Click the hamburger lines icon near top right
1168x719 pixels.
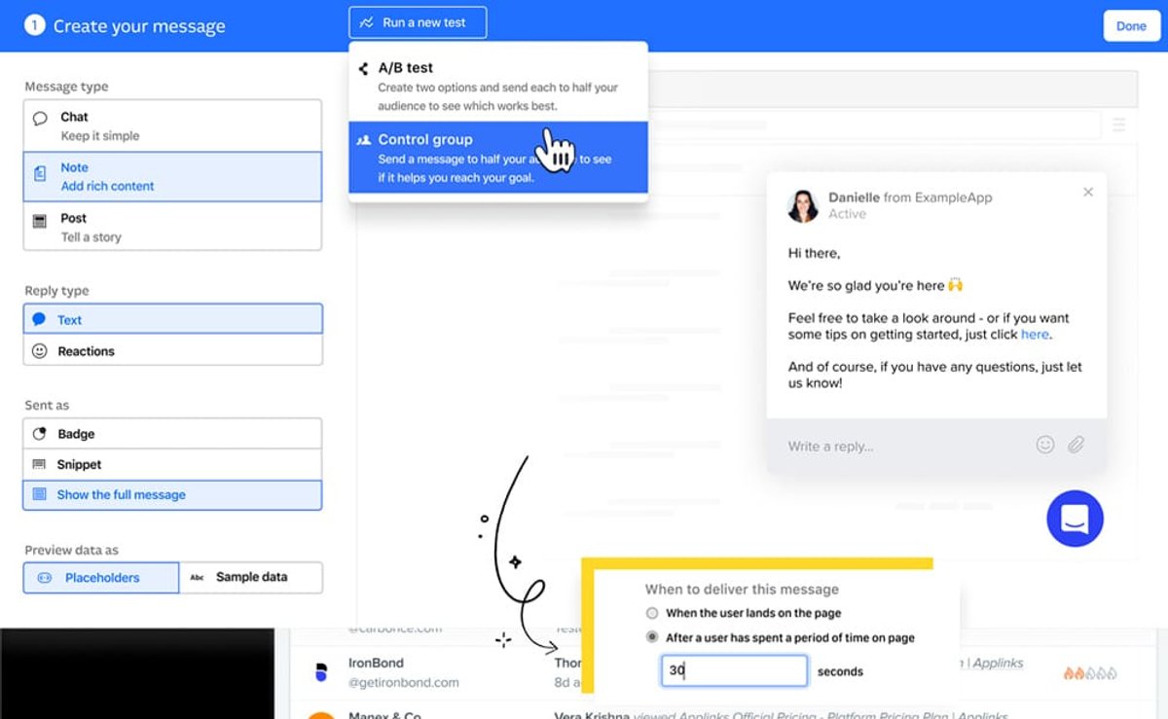pos(1119,125)
